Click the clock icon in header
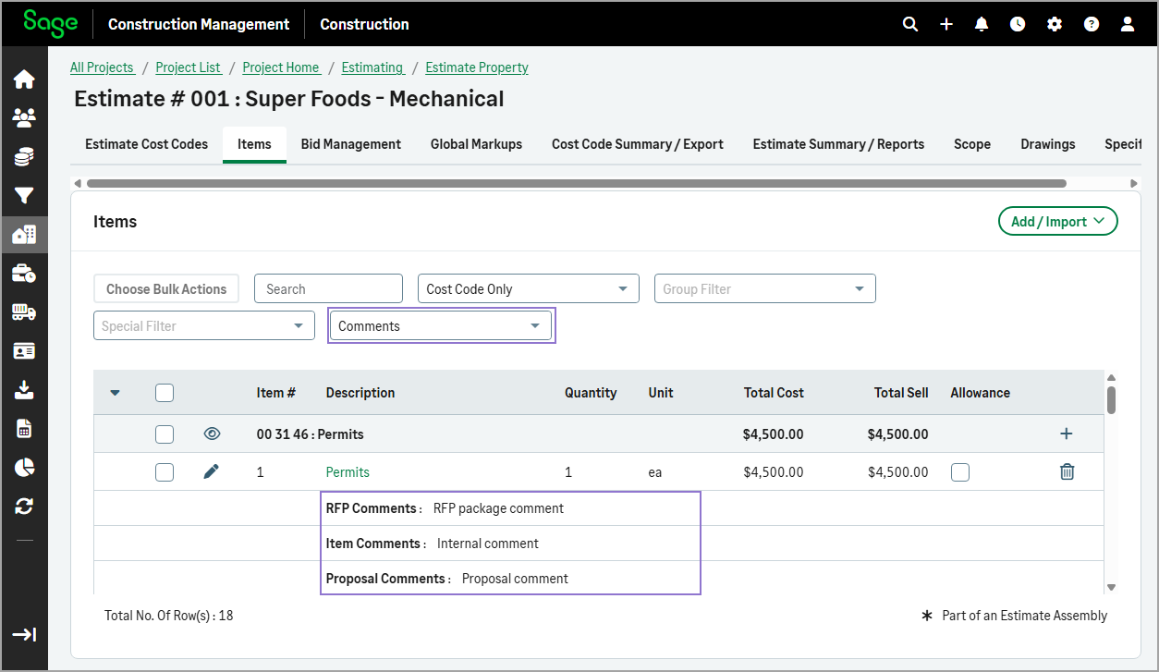The image size is (1159, 672). coord(1018,25)
